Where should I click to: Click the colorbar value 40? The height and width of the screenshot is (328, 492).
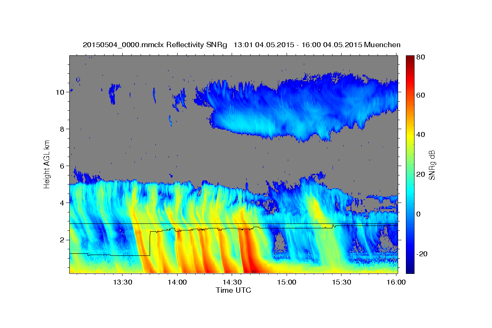click(421, 134)
